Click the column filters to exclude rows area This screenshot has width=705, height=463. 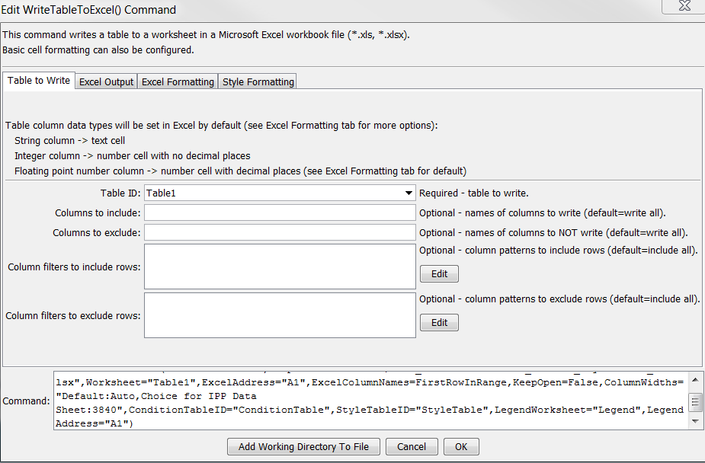280,316
